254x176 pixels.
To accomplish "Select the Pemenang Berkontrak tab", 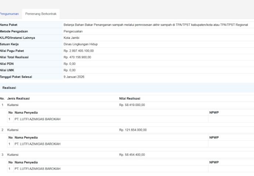I will (x=41, y=14).
